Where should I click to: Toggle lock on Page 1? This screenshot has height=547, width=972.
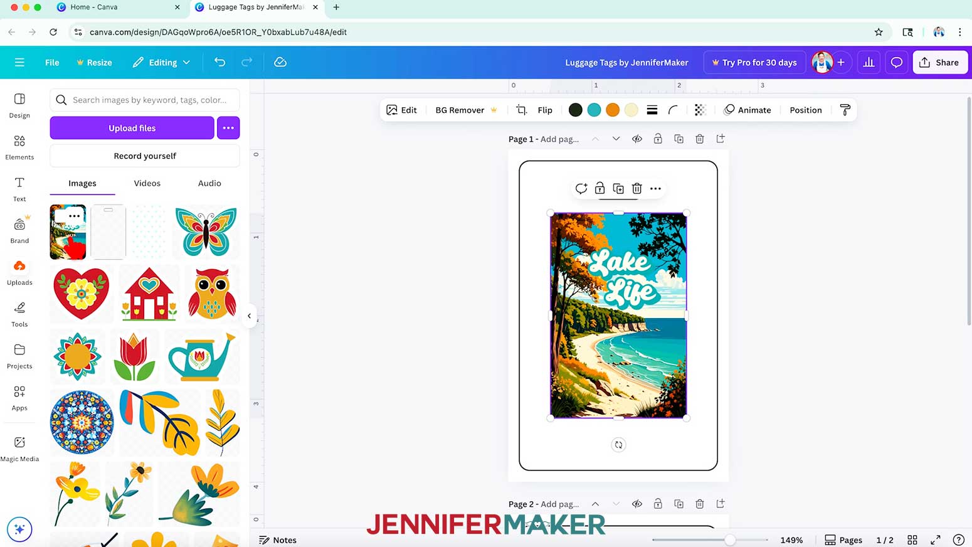(x=658, y=139)
